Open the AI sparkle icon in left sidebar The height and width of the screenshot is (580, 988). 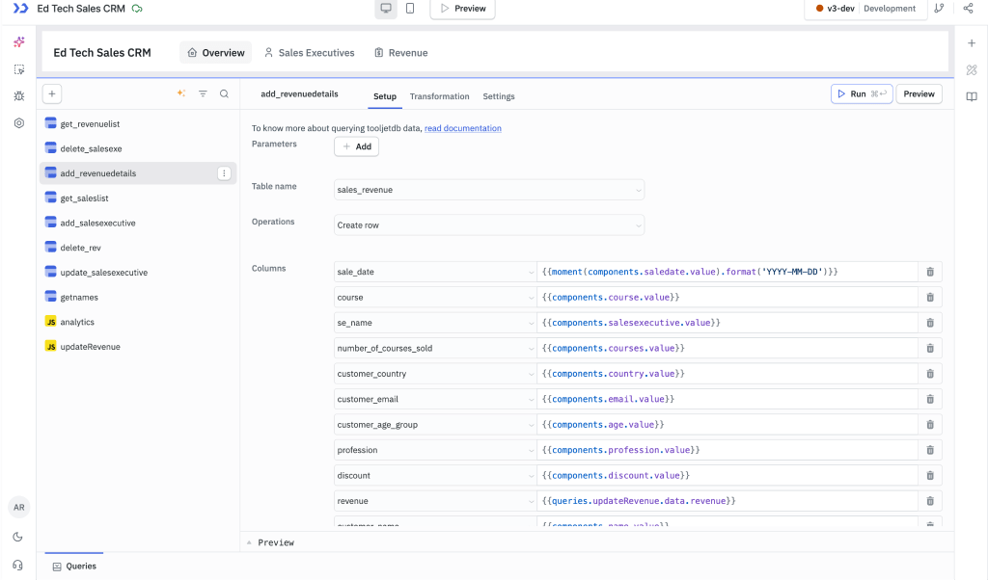[x=19, y=42]
